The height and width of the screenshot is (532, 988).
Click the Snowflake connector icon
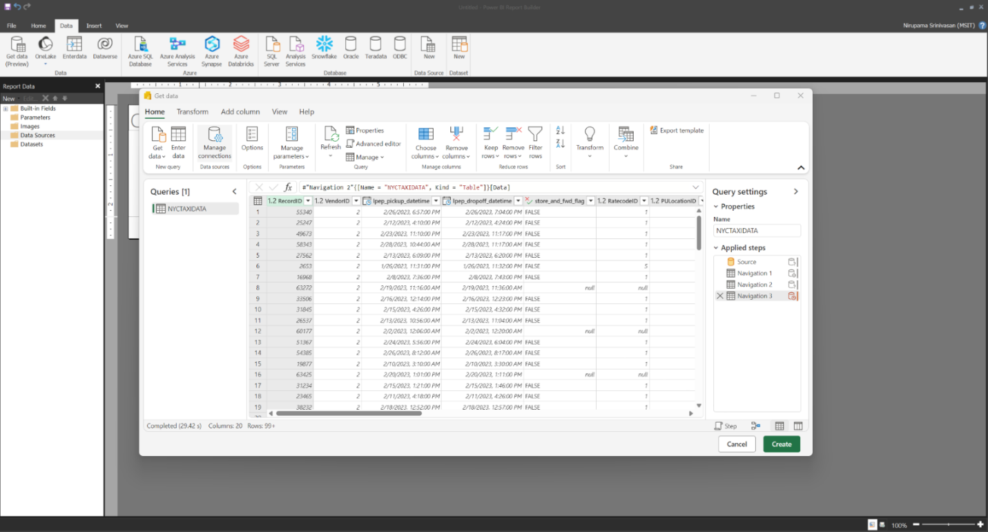(324, 48)
